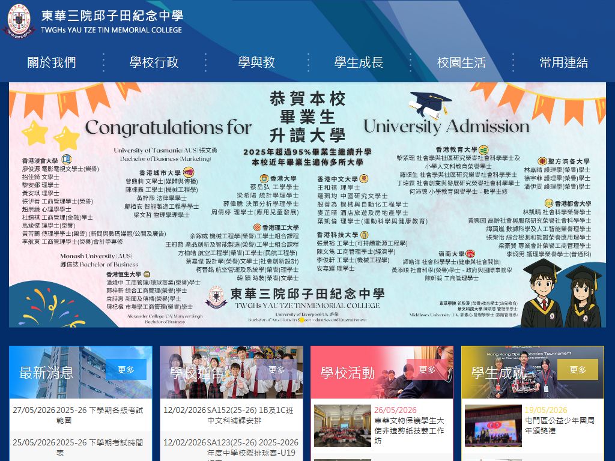The height and width of the screenshot is (461, 615).
Task: Click 更多 button in 學校通告 section
Action: [276, 370]
